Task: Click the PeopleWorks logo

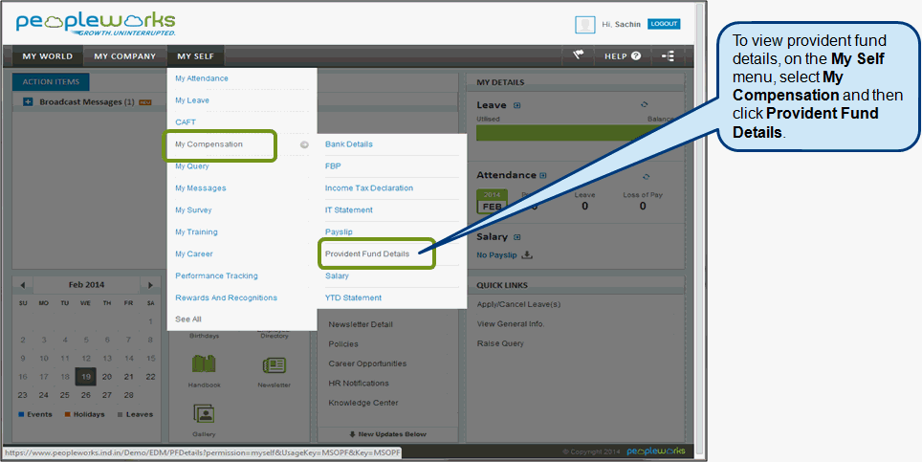Action: 96,24
